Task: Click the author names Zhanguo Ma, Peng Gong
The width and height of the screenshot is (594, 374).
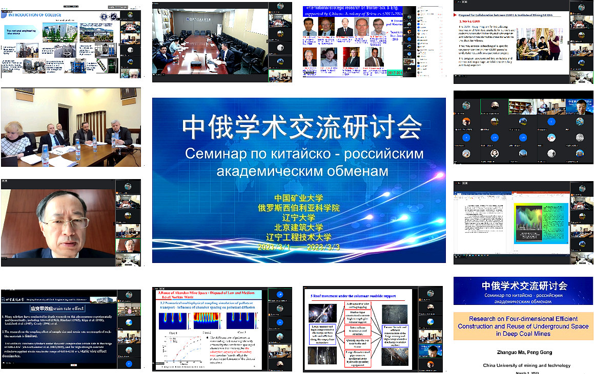Action: (523, 353)
